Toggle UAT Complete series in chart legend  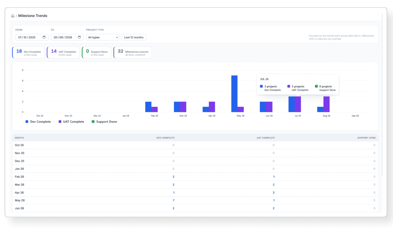point(71,122)
